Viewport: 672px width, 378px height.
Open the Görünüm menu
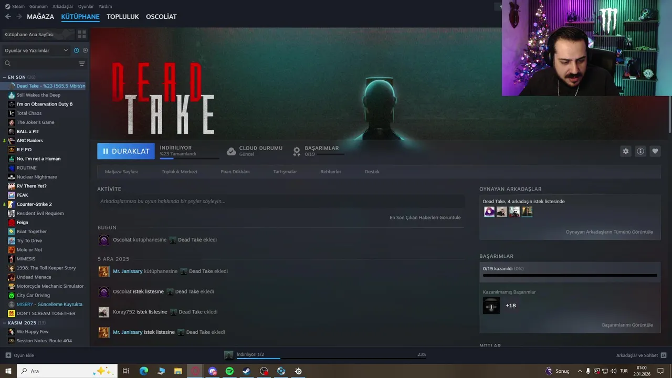click(x=38, y=6)
